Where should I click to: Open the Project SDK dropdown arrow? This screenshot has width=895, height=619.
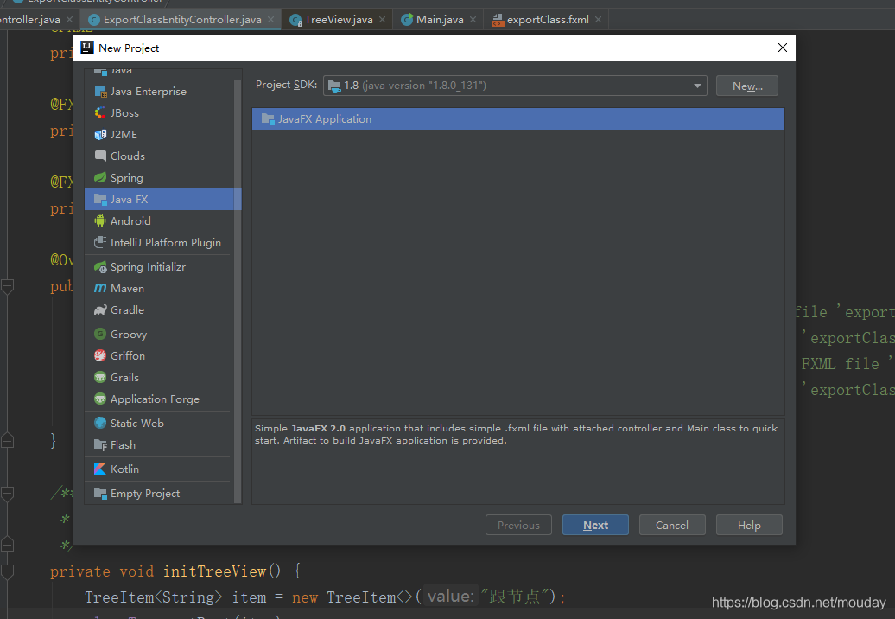click(697, 86)
